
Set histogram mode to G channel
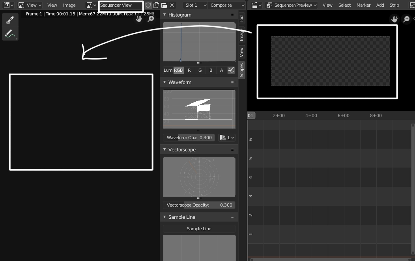pos(200,70)
